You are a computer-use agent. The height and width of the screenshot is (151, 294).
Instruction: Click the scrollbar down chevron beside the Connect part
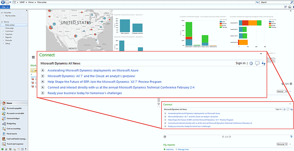pyautogui.click(x=159, y=103)
